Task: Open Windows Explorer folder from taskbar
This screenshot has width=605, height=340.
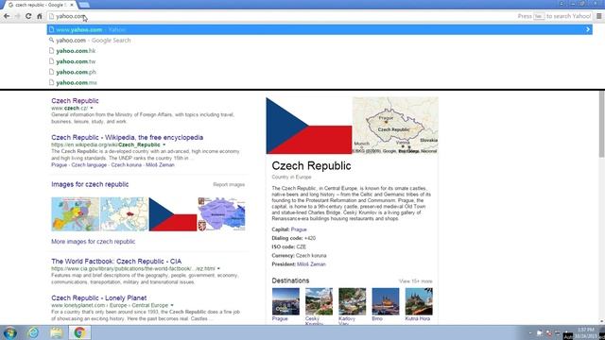Action: click(x=57, y=332)
